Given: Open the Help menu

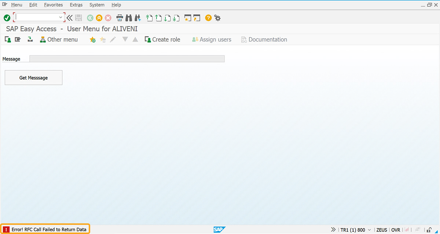Looking at the screenshot, I should [116, 5].
